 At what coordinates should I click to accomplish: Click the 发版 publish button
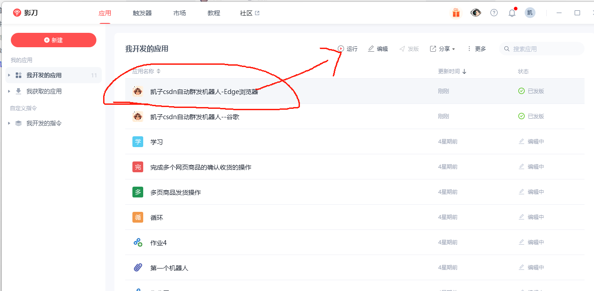pyautogui.click(x=409, y=49)
